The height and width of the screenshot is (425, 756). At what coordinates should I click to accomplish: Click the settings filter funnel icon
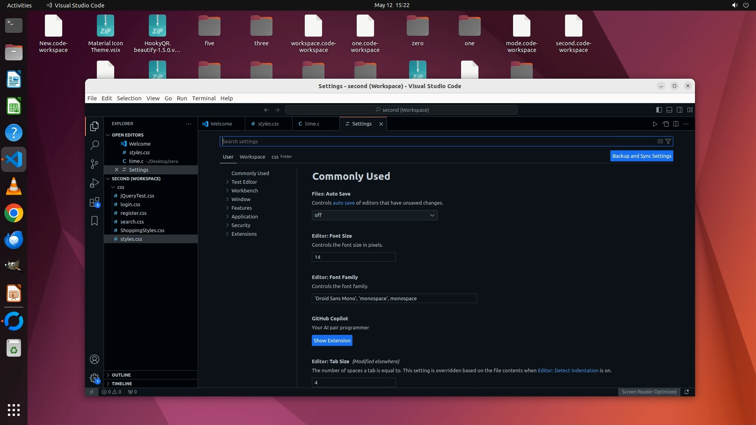click(668, 141)
